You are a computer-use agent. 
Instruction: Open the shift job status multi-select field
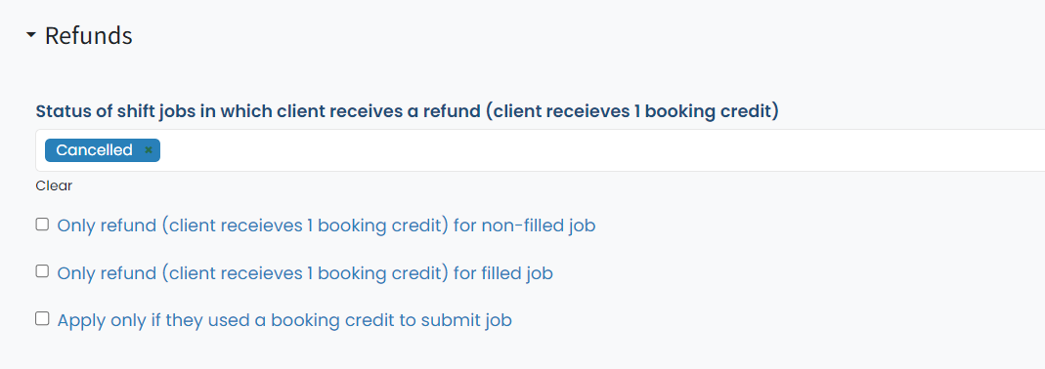click(x=540, y=150)
